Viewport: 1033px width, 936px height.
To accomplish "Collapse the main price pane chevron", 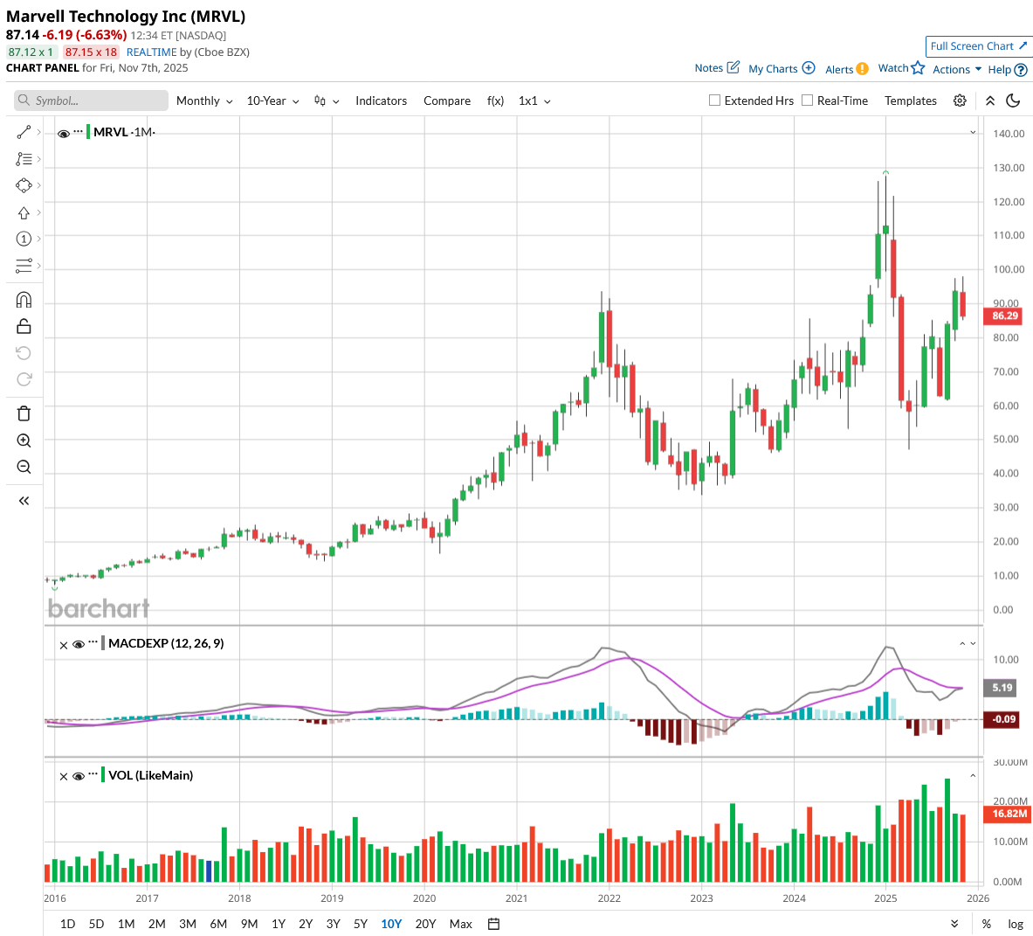I will [973, 133].
